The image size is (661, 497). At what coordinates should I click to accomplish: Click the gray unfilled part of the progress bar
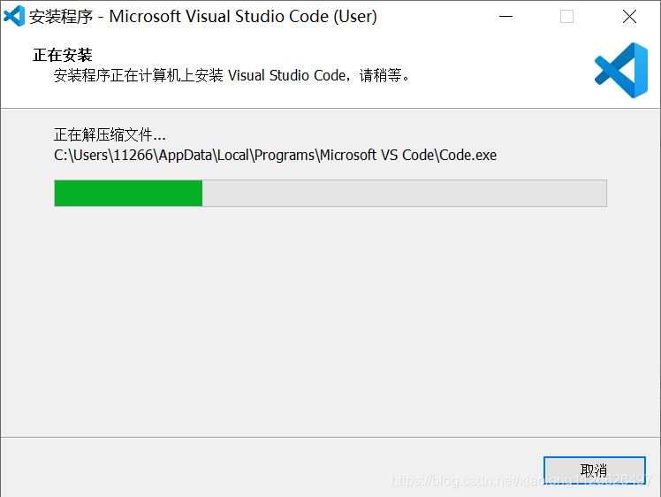pos(404,193)
